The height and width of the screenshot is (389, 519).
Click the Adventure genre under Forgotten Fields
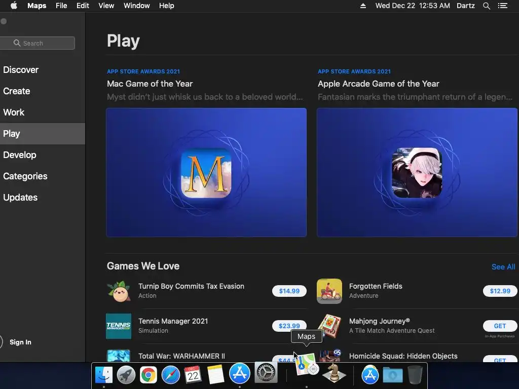363,296
